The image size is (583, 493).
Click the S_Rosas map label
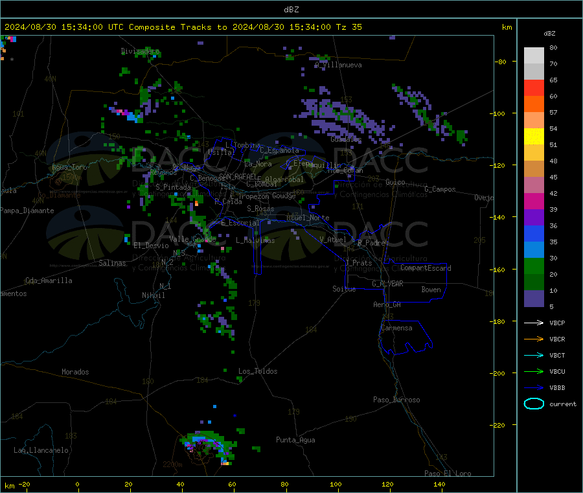click(260, 209)
